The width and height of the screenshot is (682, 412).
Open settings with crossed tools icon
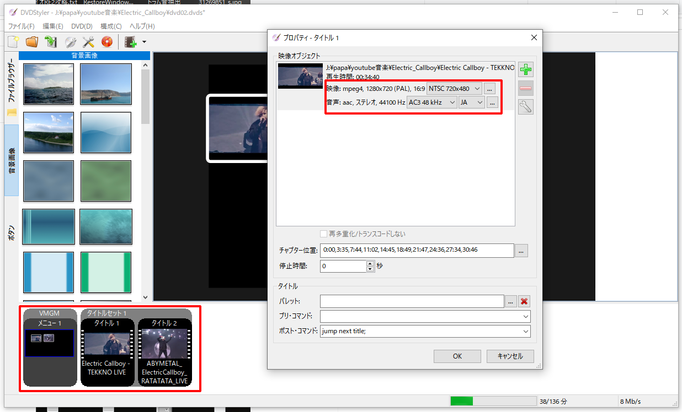[88, 41]
